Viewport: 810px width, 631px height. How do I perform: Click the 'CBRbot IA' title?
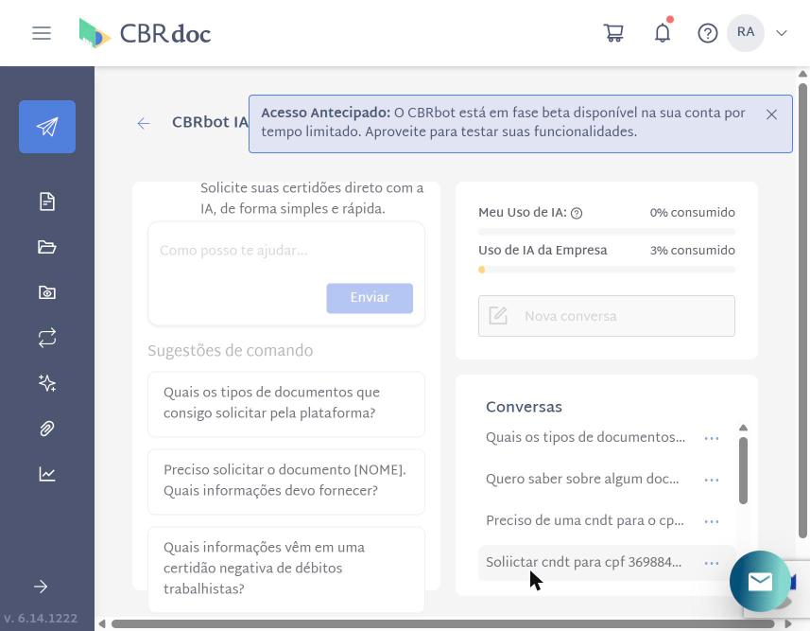coord(210,122)
